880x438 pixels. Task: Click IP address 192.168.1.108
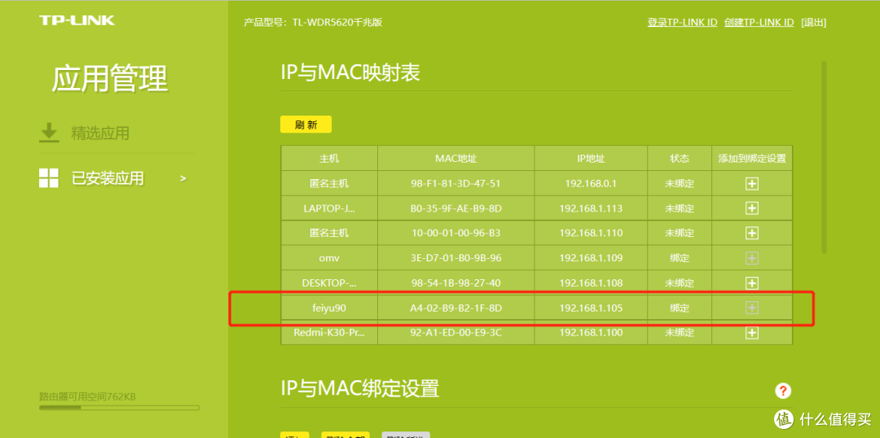pyautogui.click(x=591, y=283)
